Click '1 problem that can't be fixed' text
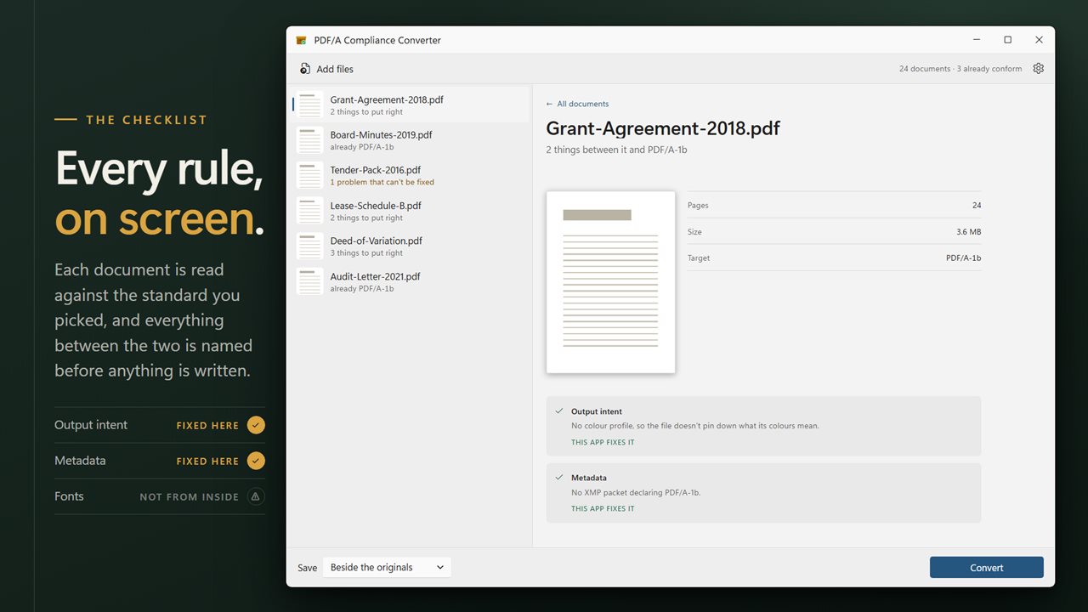 click(x=382, y=182)
